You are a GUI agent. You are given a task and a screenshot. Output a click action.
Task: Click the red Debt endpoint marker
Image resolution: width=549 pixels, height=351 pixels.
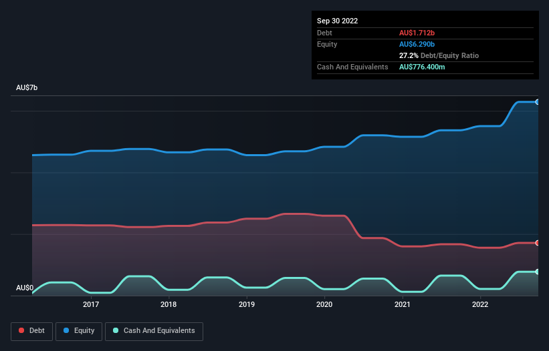538,243
